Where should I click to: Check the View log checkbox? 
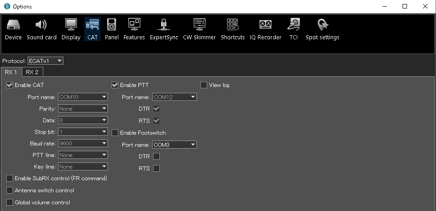[x=204, y=85]
